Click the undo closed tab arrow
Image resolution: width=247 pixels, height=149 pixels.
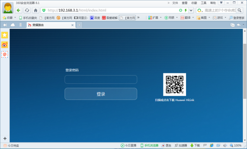point(239,25)
